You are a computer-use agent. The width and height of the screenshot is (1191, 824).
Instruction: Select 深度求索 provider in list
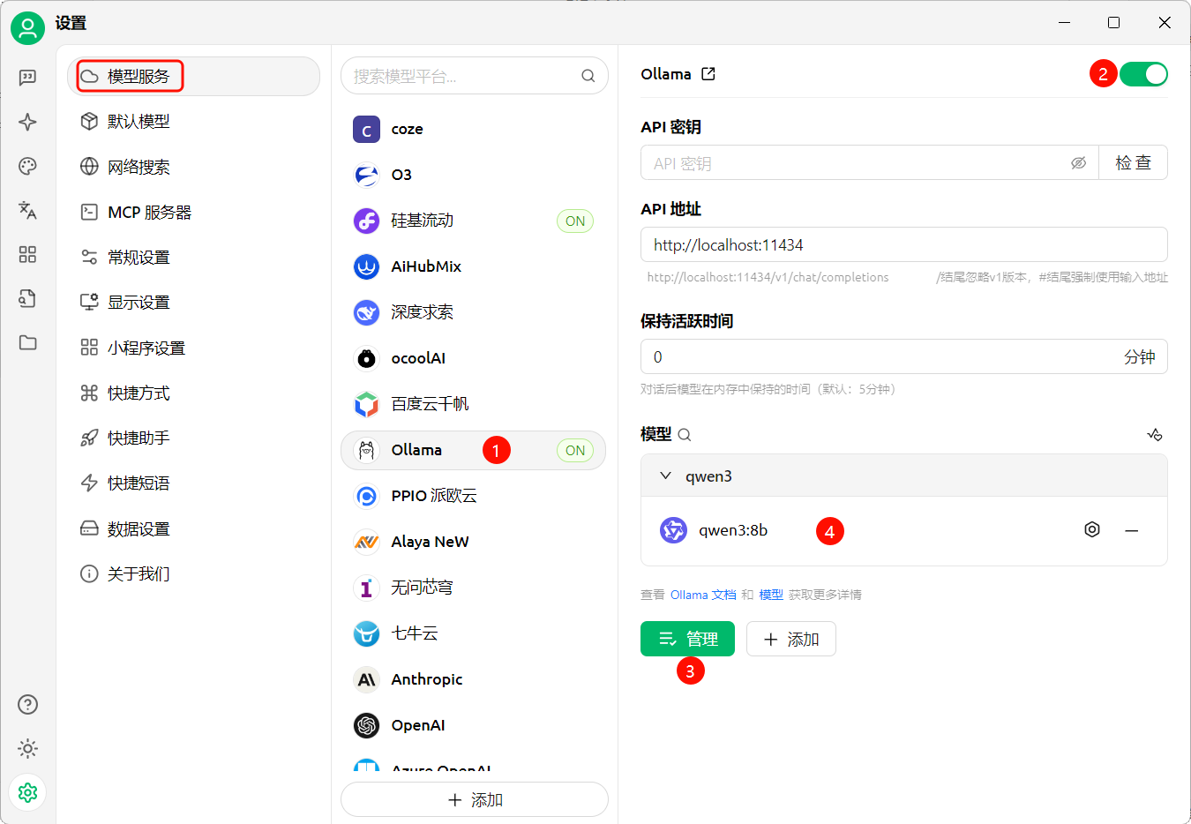coord(474,312)
